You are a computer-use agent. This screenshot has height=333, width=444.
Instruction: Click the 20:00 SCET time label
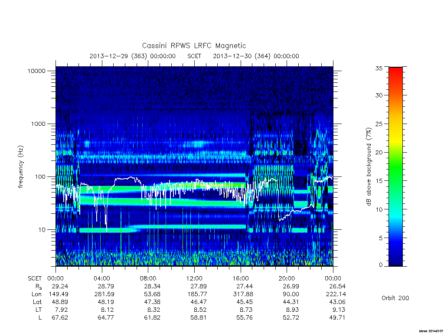pyautogui.click(x=287, y=278)
